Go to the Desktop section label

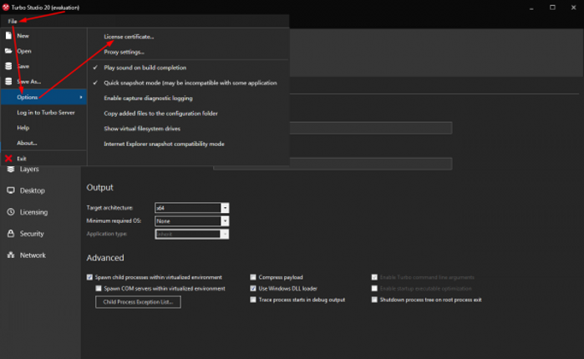[33, 190]
